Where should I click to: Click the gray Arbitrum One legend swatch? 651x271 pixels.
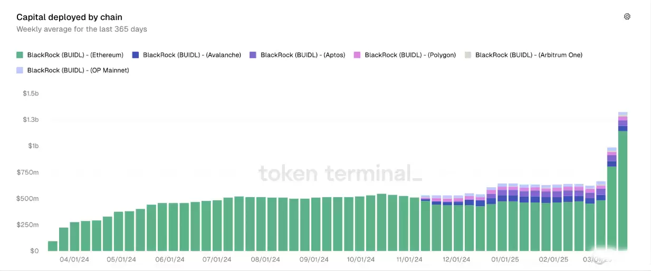(468, 55)
